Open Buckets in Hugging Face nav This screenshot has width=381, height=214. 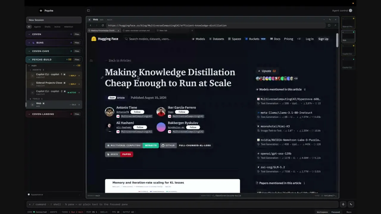[255, 39]
